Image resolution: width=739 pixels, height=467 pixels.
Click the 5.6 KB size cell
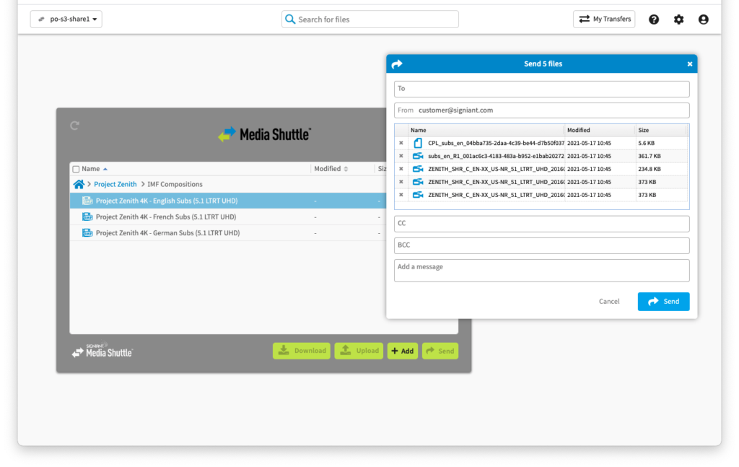pos(646,143)
